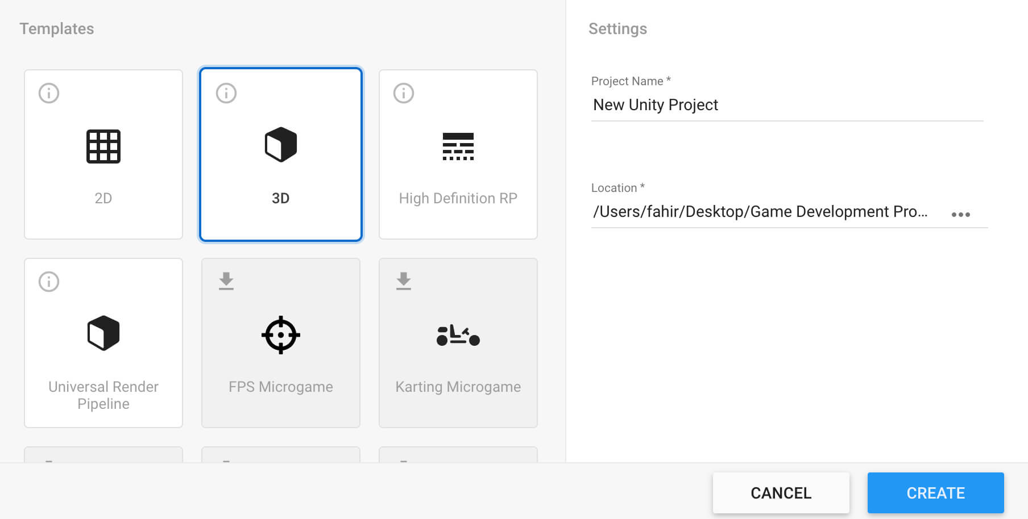The width and height of the screenshot is (1028, 519).
Task: Click the Project Name text field
Action: pos(787,105)
